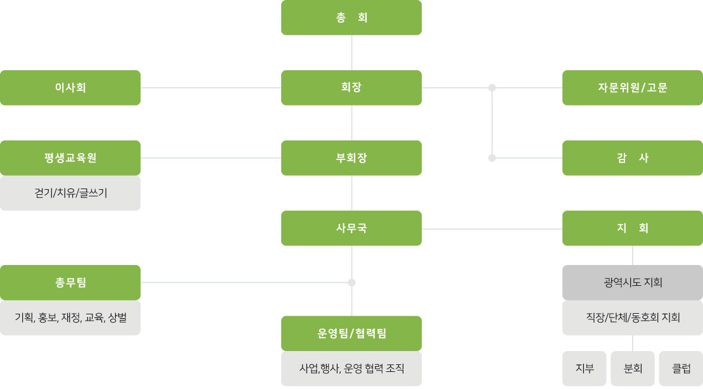Select the 총무팀 box
Screen dimensions: 703x389
(70, 283)
